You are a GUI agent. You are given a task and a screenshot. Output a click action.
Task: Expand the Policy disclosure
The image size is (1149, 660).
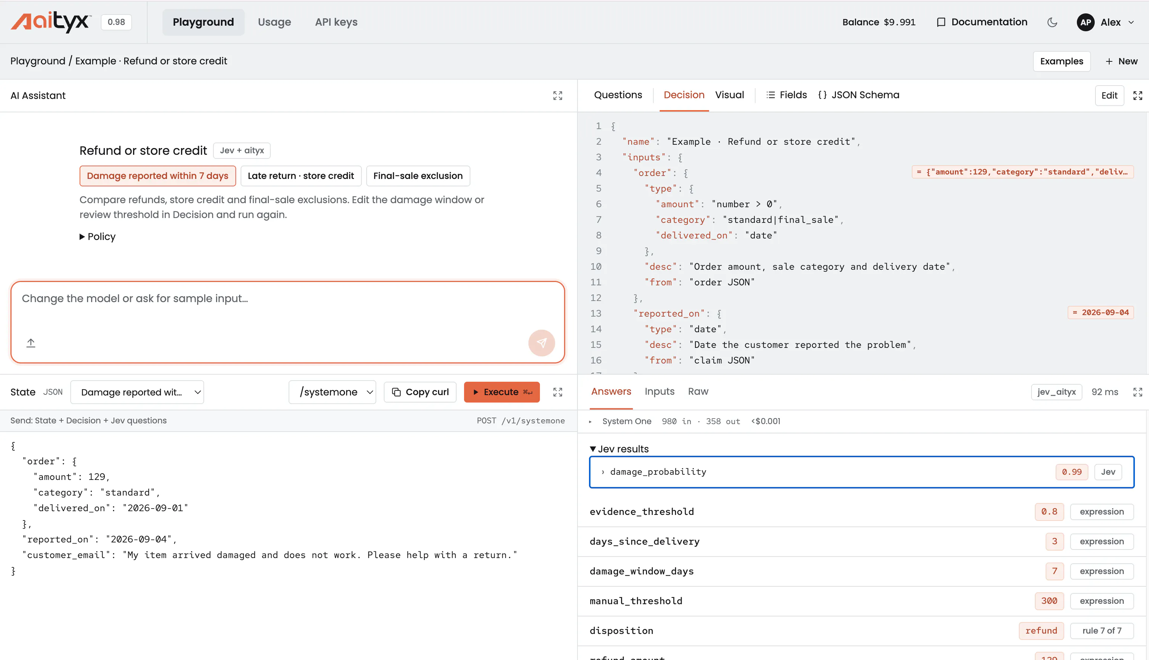point(97,237)
